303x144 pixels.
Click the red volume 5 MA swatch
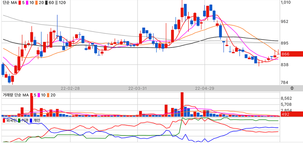(31, 95)
